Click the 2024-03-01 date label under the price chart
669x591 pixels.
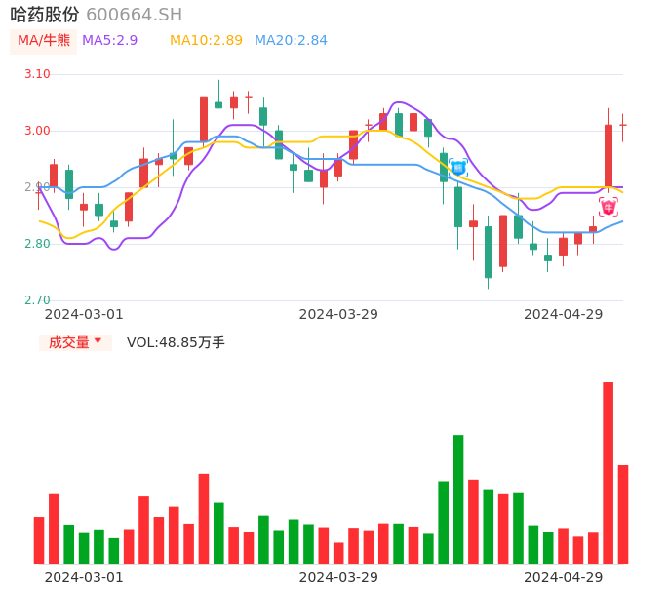coord(84,314)
